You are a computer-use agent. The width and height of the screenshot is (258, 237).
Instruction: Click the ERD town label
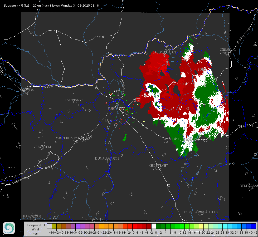tap(108, 120)
